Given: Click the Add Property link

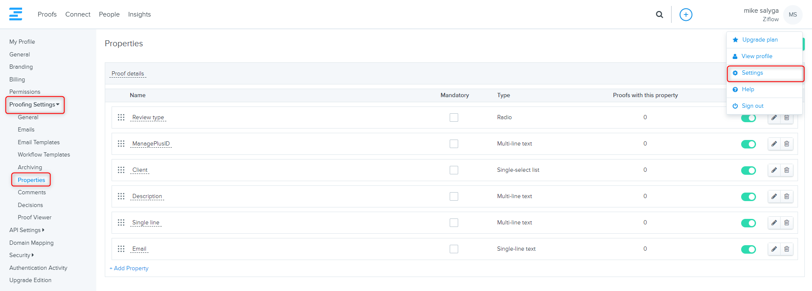Looking at the screenshot, I should coord(129,268).
